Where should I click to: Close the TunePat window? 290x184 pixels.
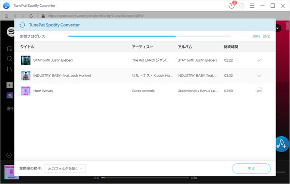[283, 6]
